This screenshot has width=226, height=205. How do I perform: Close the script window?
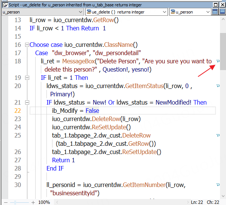pos(222,4)
